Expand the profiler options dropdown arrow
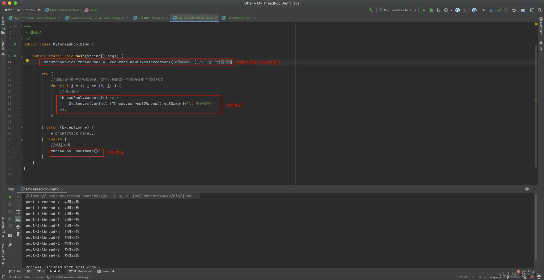 [x=451, y=10]
